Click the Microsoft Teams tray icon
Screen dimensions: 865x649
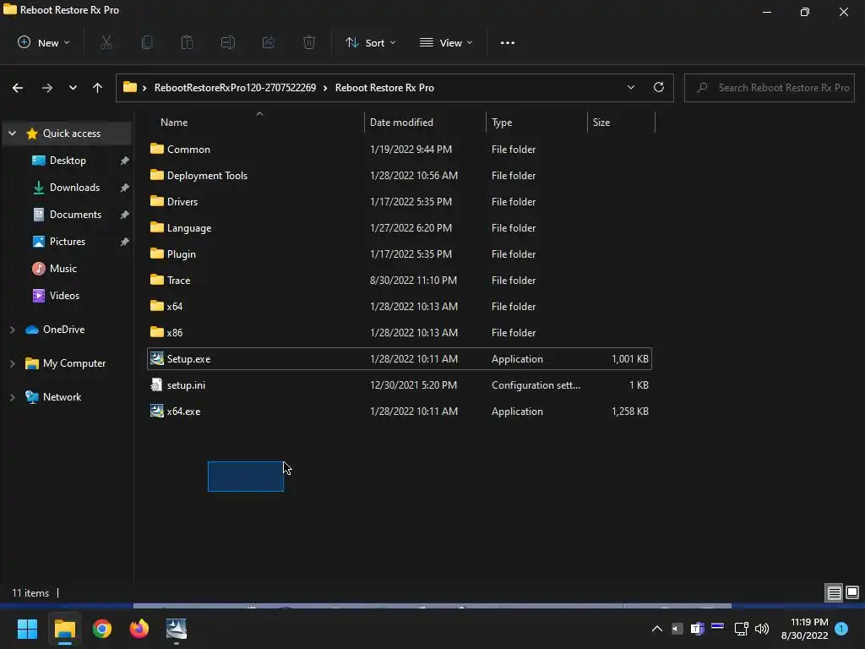(x=697, y=629)
